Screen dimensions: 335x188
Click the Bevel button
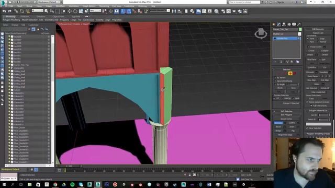point(278,127)
